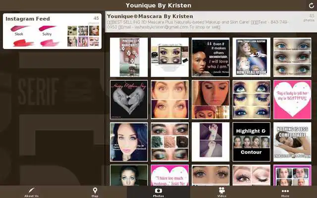
Task: Open the Instagram Feed album card
Action: point(52,31)
